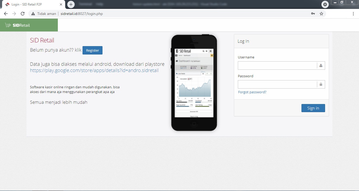Click the phone dashboard preview image
The image size is (359, 191).
tap(194, 83)
